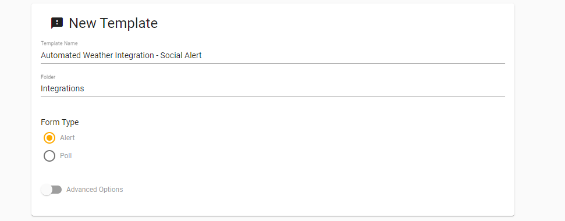
Task: Click the gray track of Advanced Options switch
Action: [58, 190]
